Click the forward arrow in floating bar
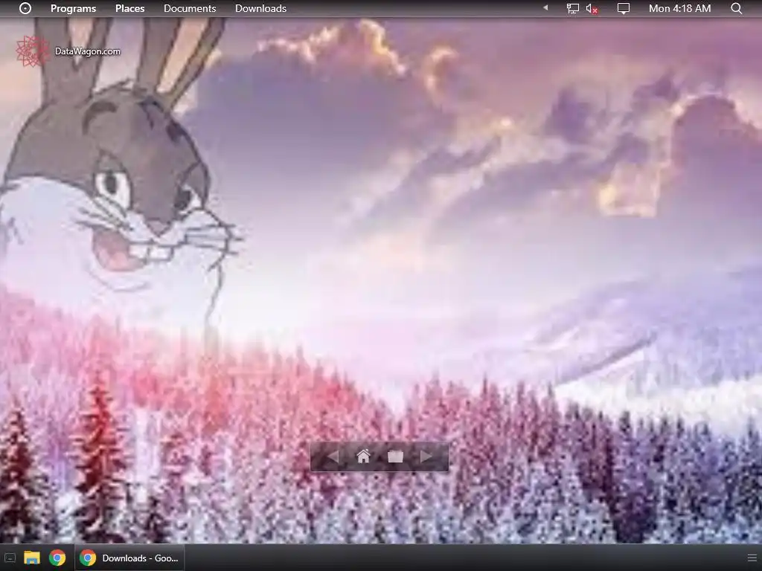The width and height of the screenshot is (762, 571). 426,457
